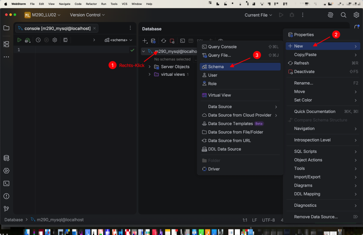The image size is (363, 235).
Task: Open the Navigate menu in menu bar
Action: [65, 4]
